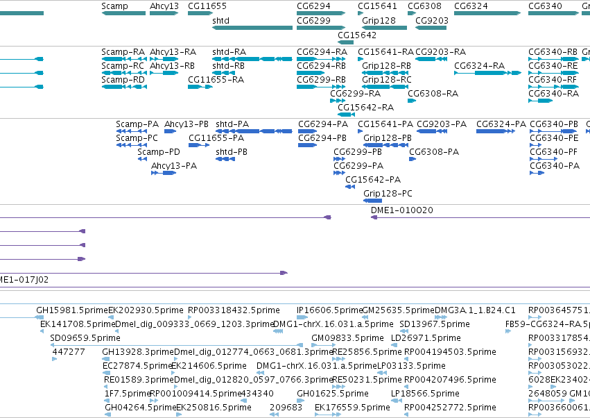Click the GH15981.5prime EST label

(x=72, y=310)
